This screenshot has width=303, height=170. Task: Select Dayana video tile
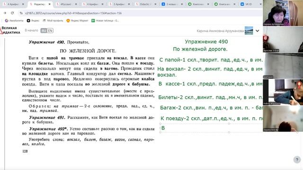pos(283,119)
